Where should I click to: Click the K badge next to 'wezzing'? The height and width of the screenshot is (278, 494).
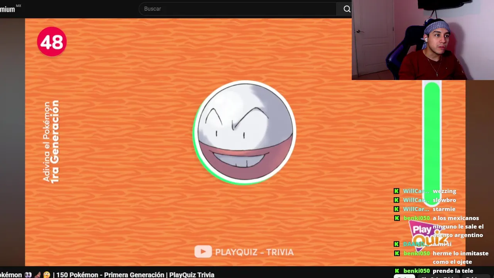point(396,191)
